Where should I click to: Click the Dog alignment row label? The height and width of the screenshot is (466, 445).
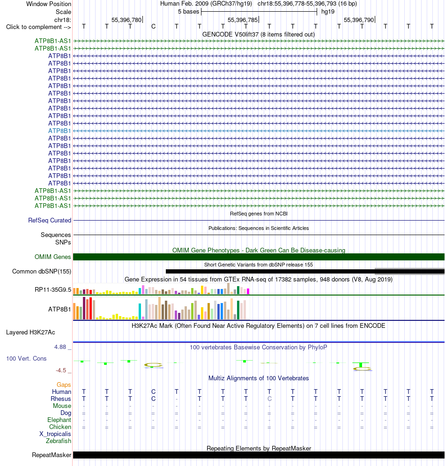tap(66, 413)
